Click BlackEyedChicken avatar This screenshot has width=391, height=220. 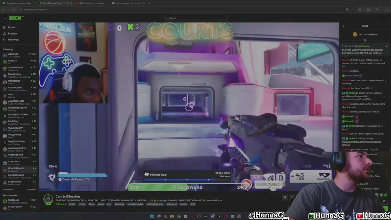pyautogui.click(x=5, y=116)
